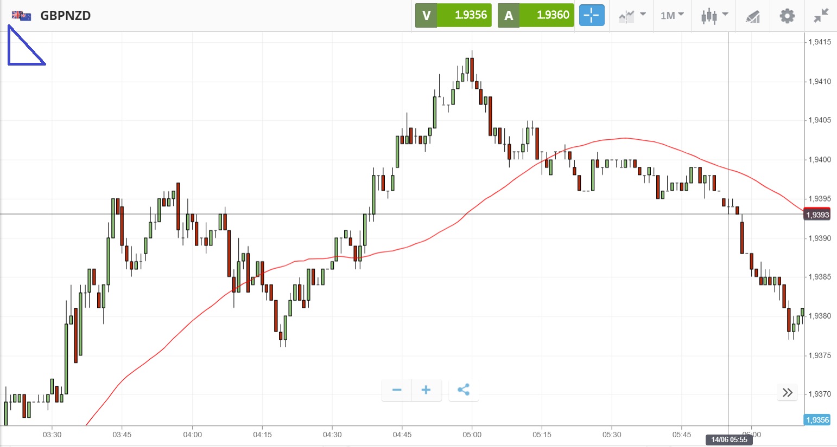The width and height of the screenshot is (837, 447).
Task: Click the V sell price 1.9356 button
Action: 453,15
